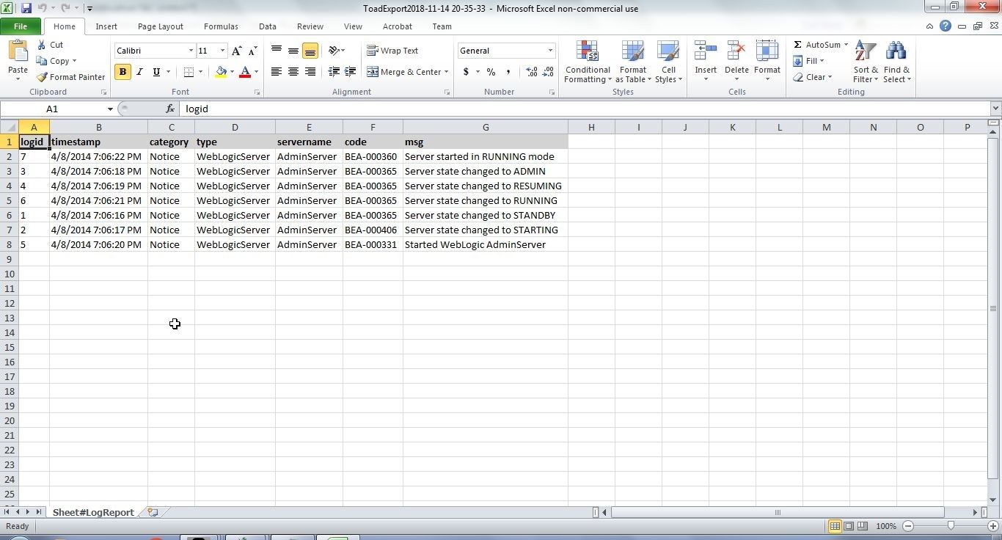Viewport: 1002px width, 540px height.
Task: Click the Zoom slider handle
Action: pyautogui.click(x=951, y=525)
